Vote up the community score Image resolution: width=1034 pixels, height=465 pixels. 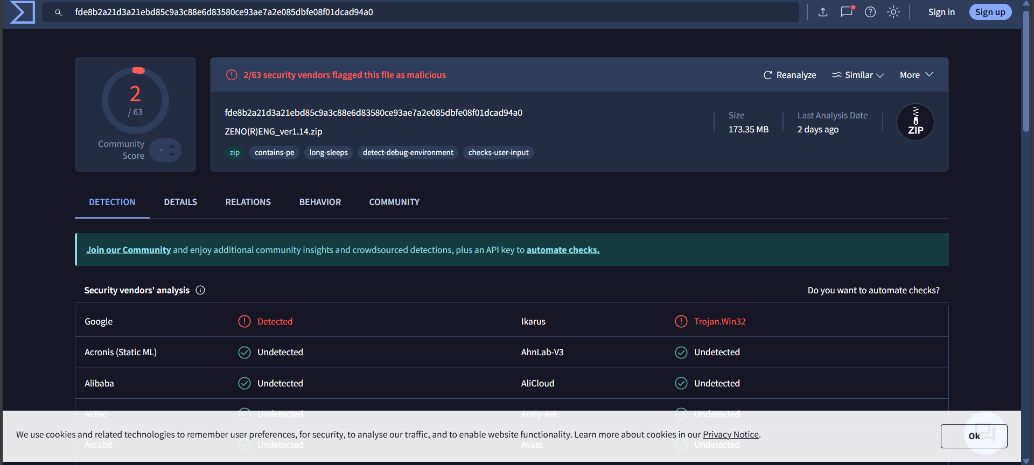pyautogui.click(x=172, y=145)
